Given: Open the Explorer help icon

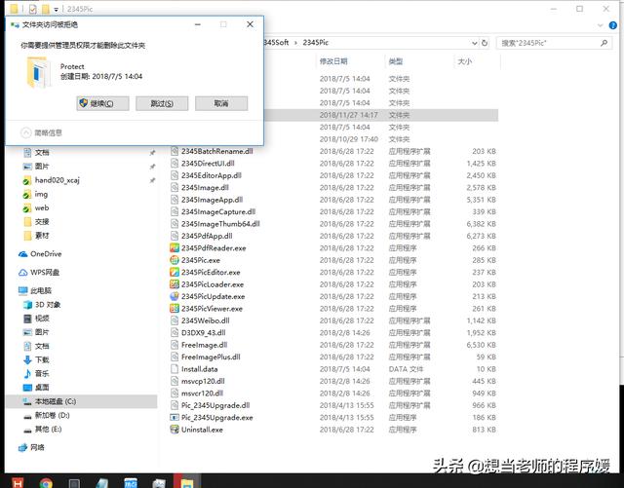Looking at the screenshot, I should (x=613, y=25).
